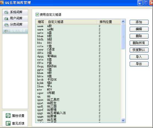Screen dimensions: 153x128
Task: Click the 自定义短语 sidebar icon
Action: pos(6,31)
